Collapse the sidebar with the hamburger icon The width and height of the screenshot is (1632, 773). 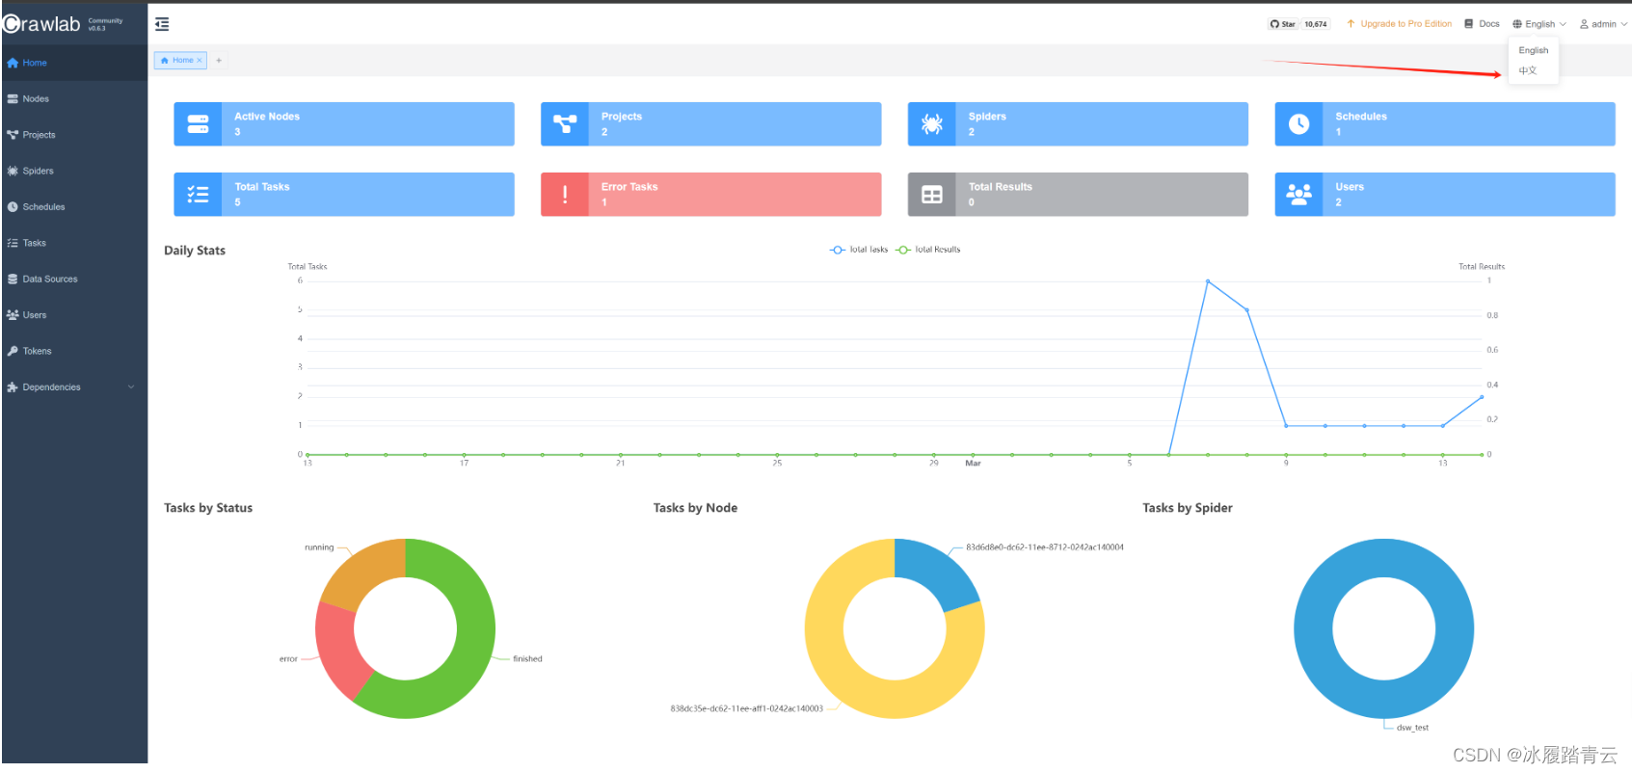pos(162,24)
